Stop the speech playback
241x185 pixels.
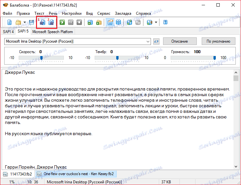tap(79, 23)
